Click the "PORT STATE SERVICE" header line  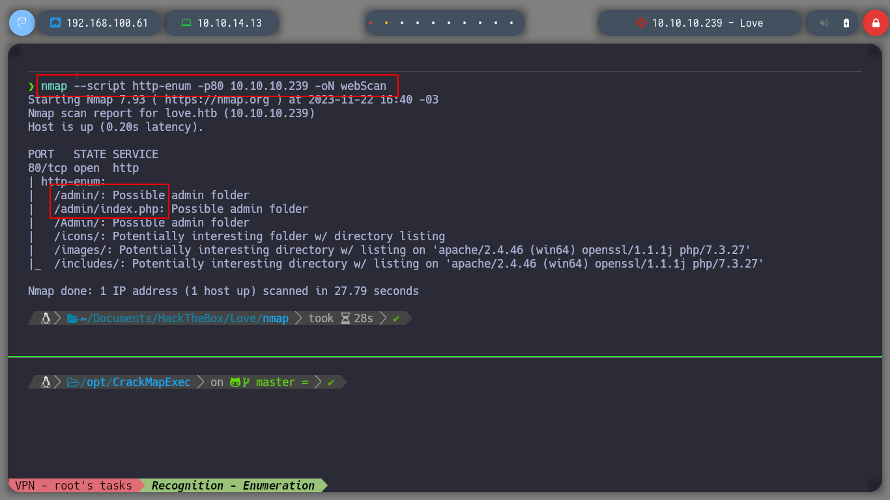tap(93, 154)
